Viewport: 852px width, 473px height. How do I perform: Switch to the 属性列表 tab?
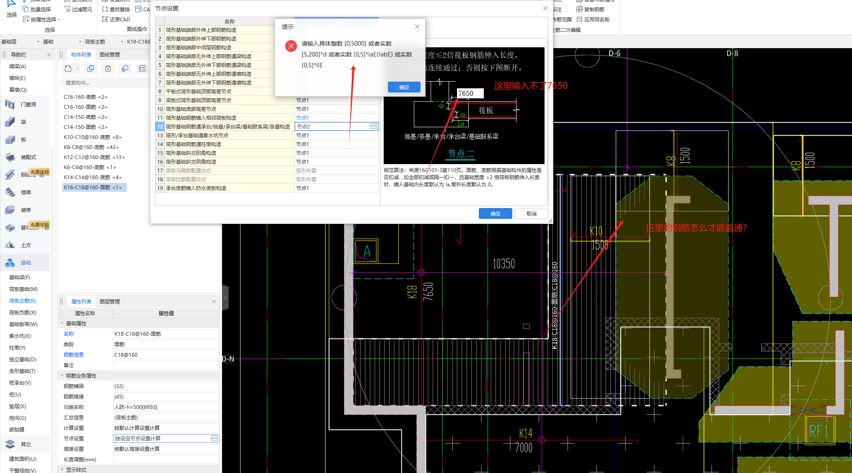point(81,301)
